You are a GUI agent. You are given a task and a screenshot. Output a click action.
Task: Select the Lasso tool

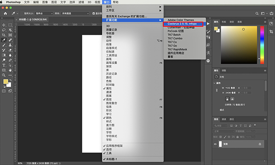pyautogui.click(x=4, y=30)
